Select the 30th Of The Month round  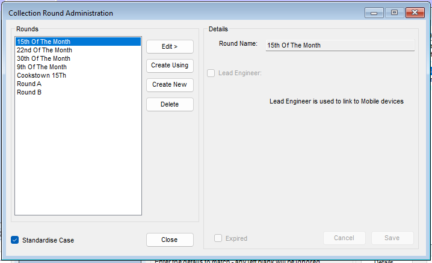[78, 58]
